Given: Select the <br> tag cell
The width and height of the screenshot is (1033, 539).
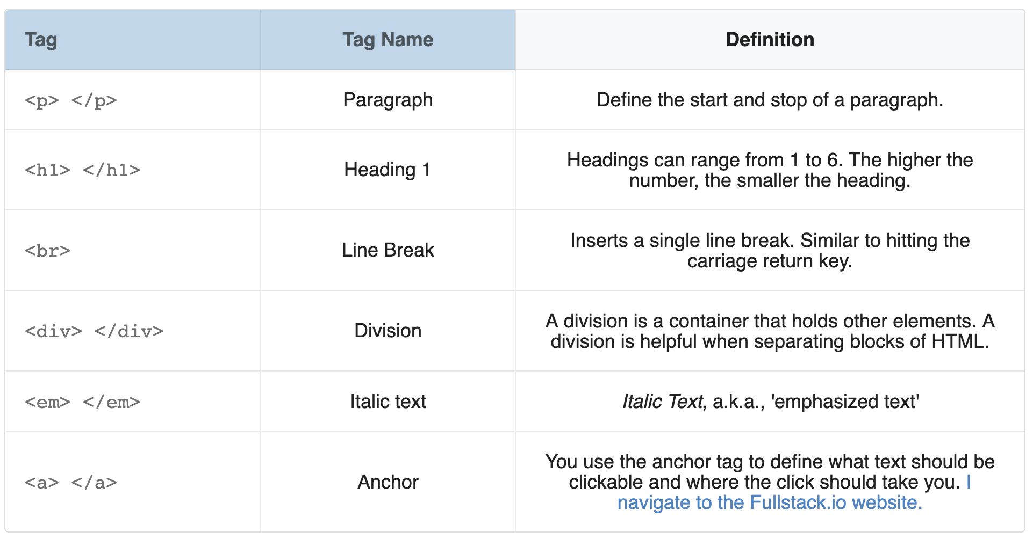Looking at the screenshot, I should pos(133,251).
